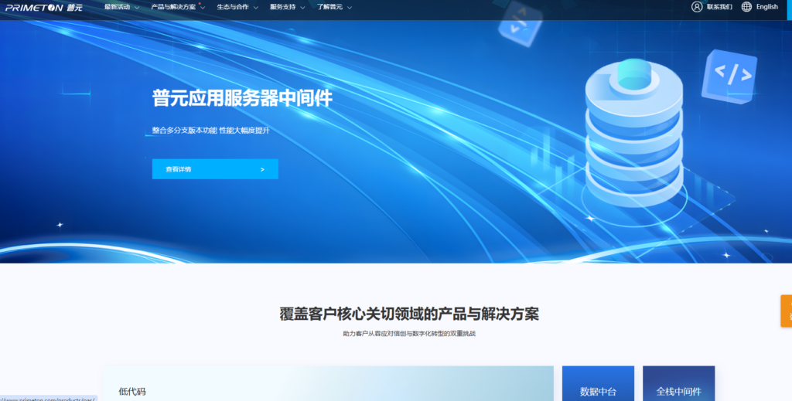Open the 联系我们 link

(719, 7)
